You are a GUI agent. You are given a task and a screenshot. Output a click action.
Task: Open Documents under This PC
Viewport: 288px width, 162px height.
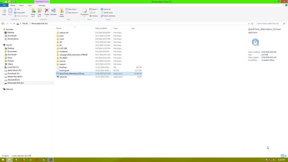click(12, 51)
